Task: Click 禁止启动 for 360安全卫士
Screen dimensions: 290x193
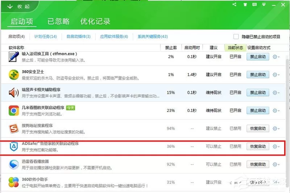Action: [258, 75]
